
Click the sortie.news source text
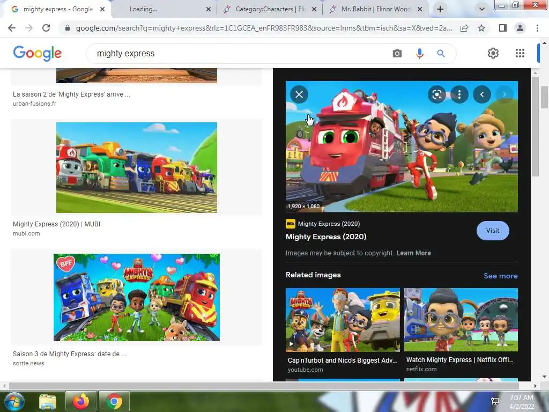pyautogui.click(x=28, y=363)
